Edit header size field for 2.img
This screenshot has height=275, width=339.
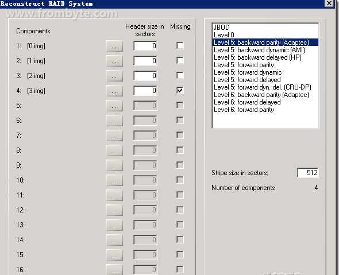coord(145,76)
